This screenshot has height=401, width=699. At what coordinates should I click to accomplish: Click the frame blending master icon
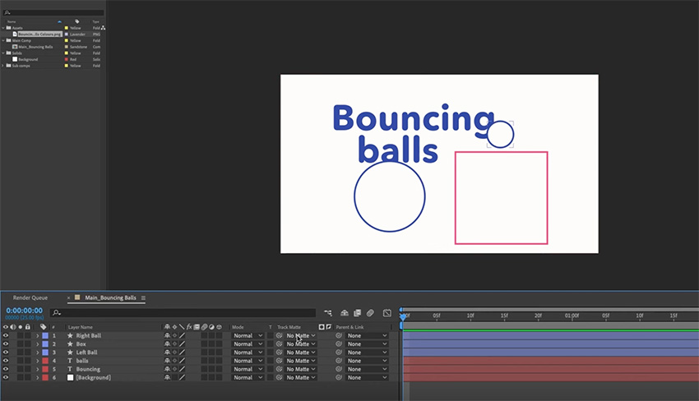click(358, 313)
